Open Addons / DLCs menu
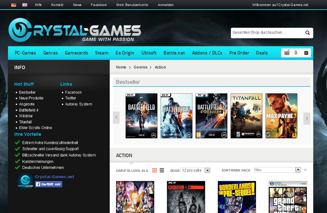The image size is (327, 213). click(207, 53)
